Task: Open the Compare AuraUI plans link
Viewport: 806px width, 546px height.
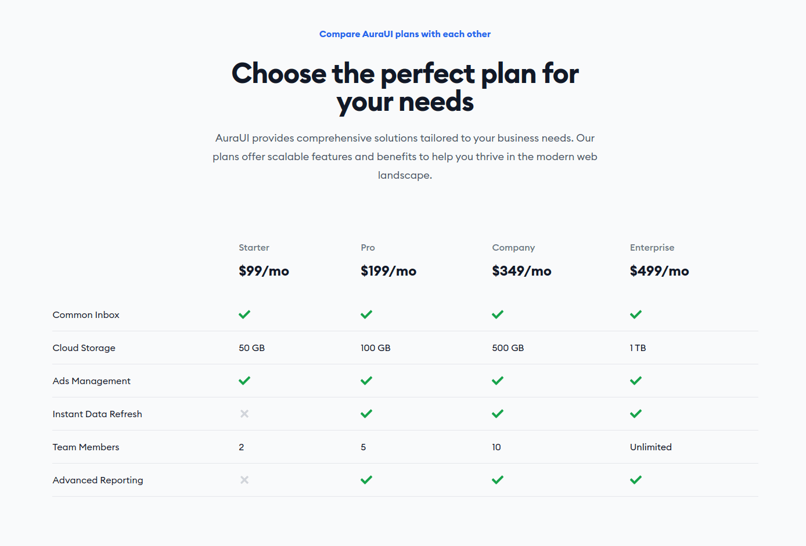Action: (x=405, y=34)
